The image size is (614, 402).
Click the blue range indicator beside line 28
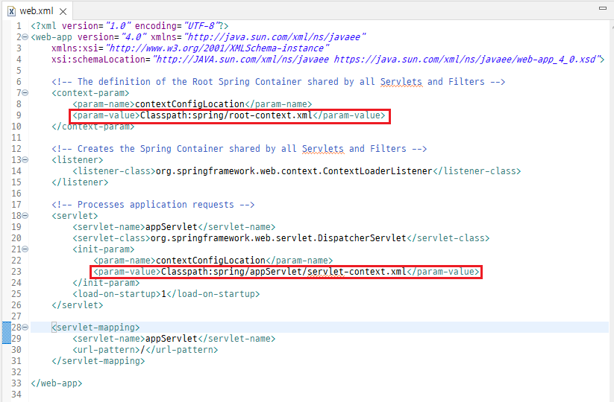[6, 333]
